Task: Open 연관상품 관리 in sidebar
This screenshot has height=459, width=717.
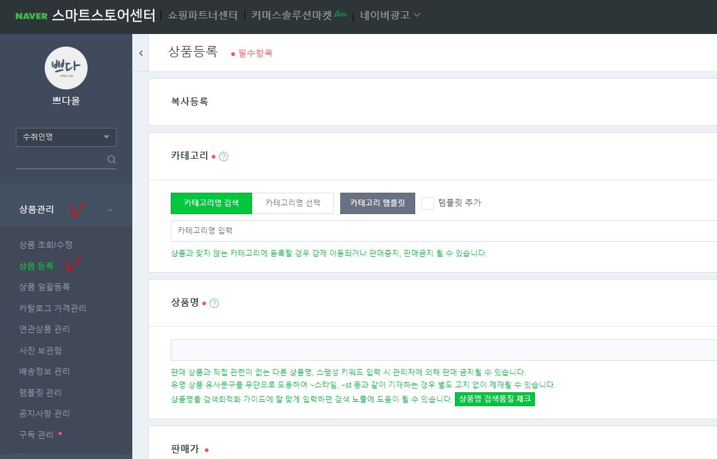Action: pyautogui.click(x=44, y=329)
